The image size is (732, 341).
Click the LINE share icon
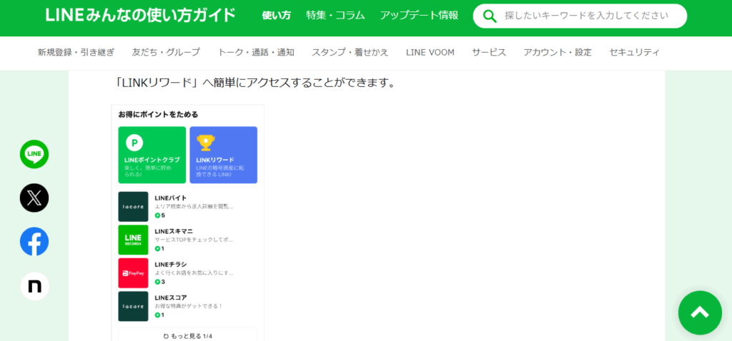click(34, 154)
